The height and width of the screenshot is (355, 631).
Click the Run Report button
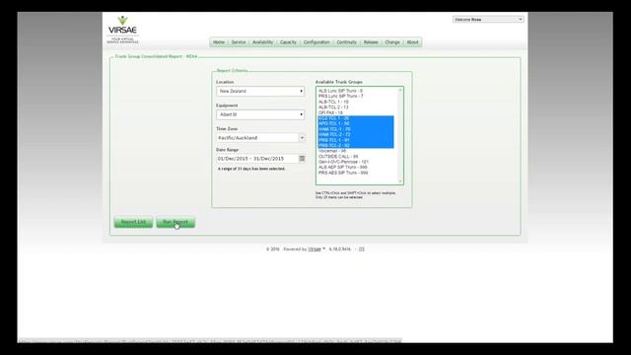[175, 222]
